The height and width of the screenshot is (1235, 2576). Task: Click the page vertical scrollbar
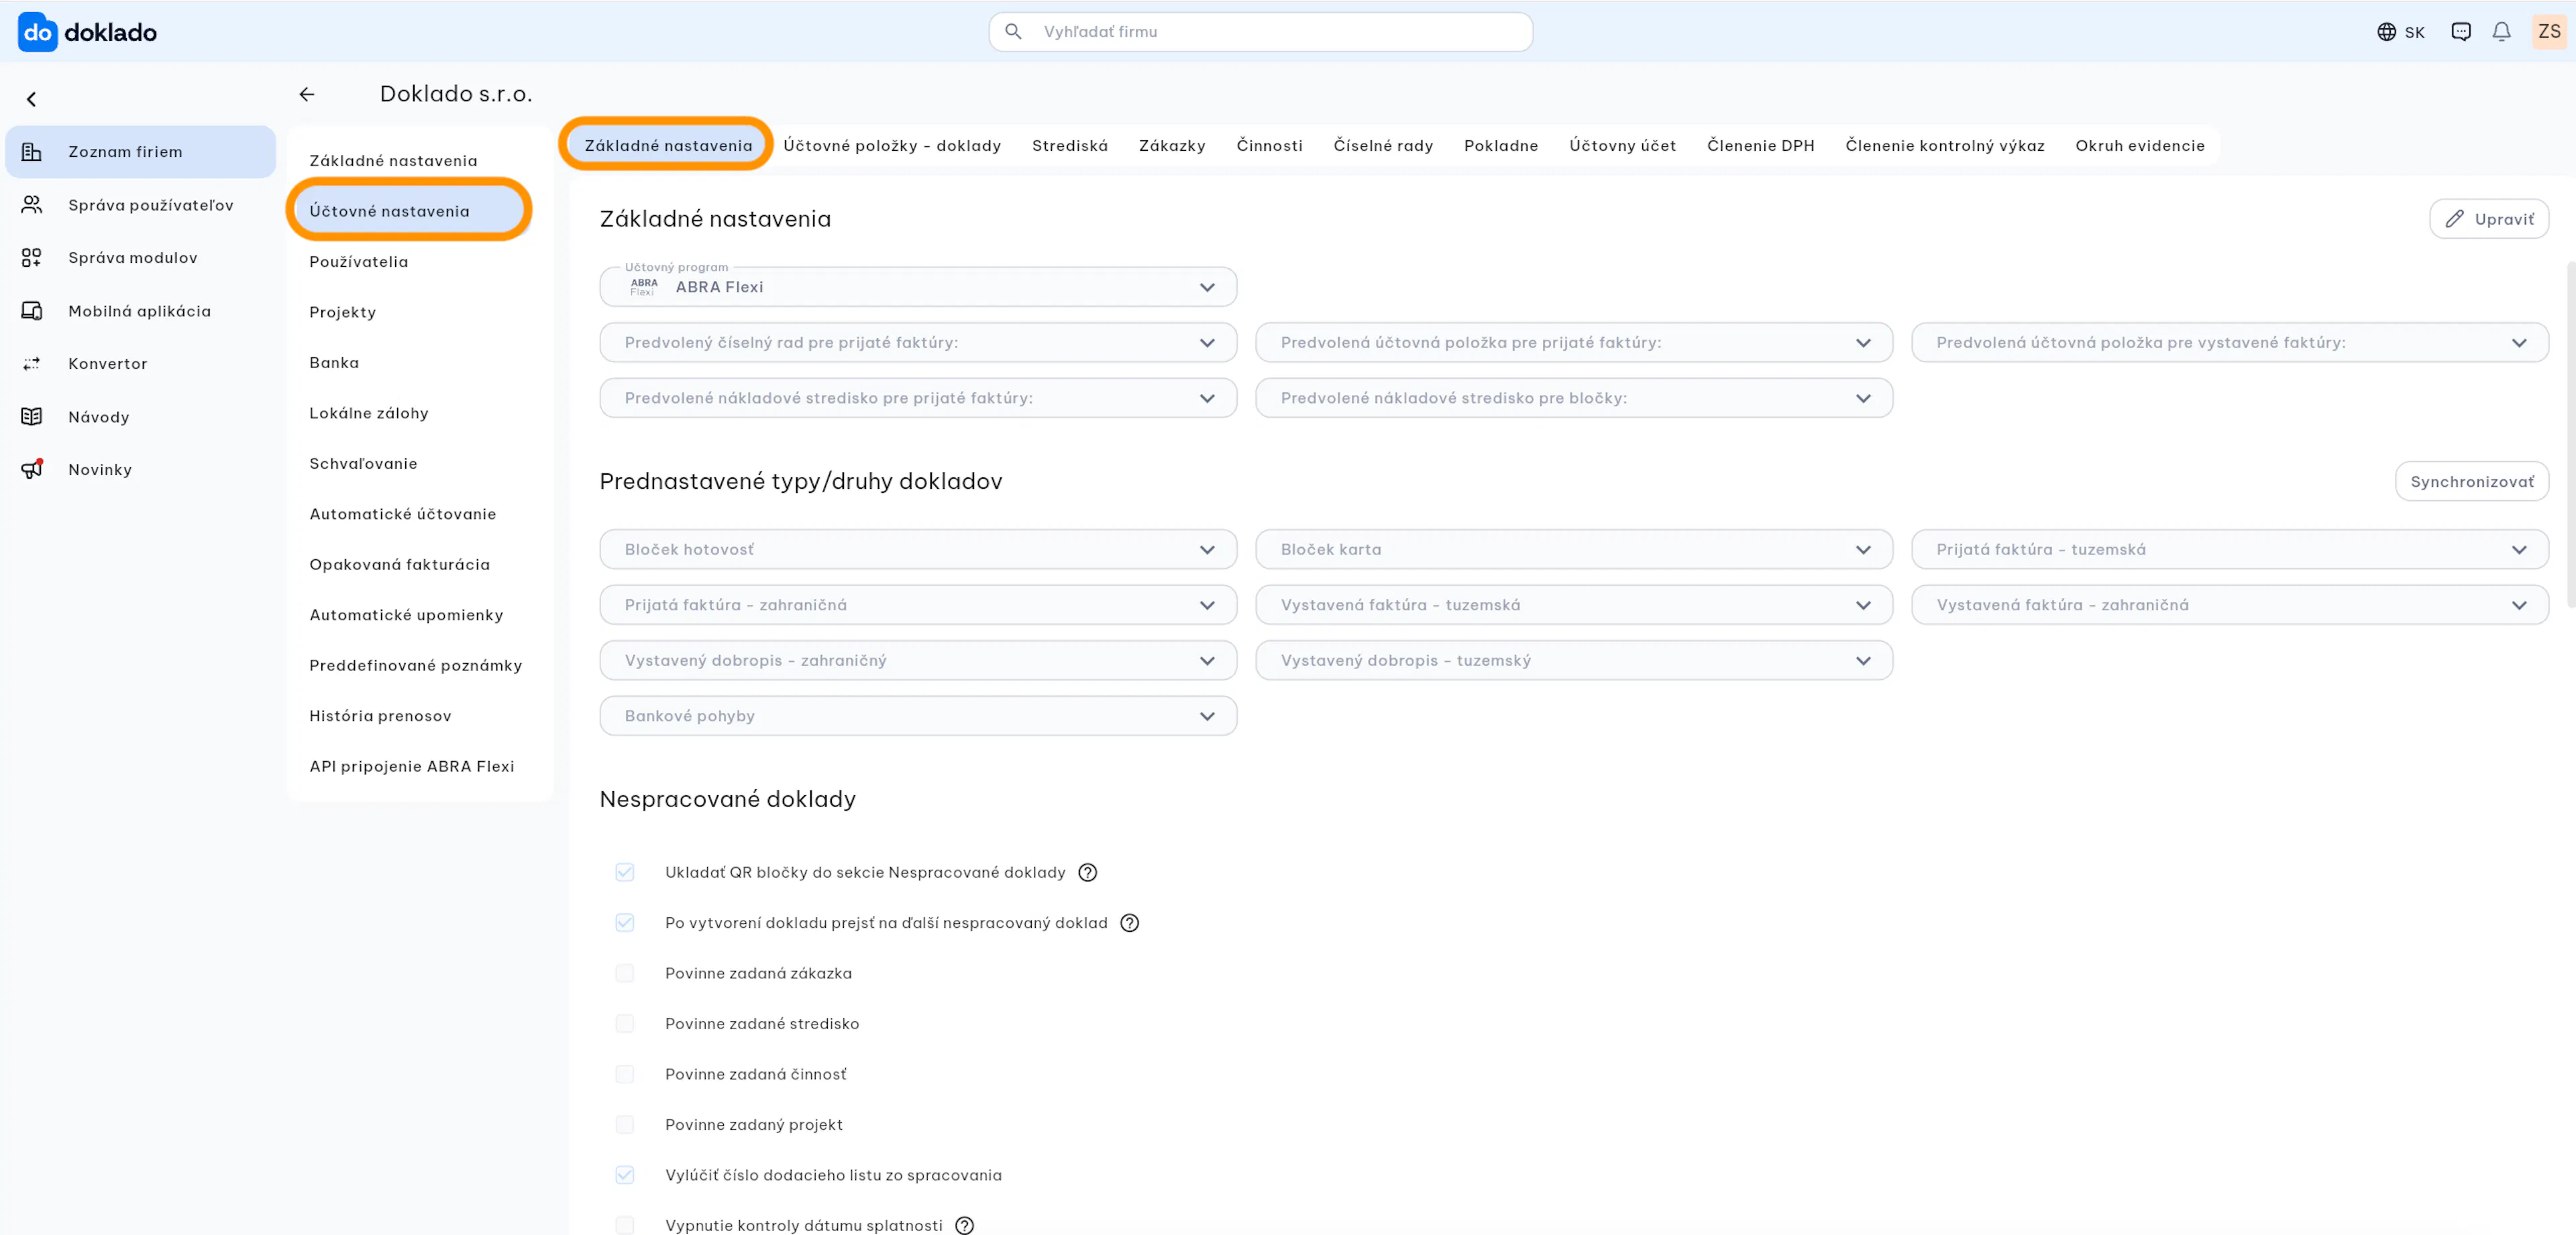click(x=2570, y=434)
